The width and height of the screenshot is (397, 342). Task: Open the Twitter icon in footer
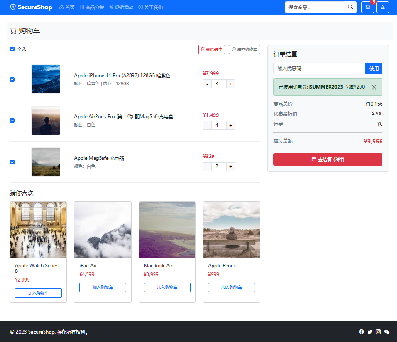point(370,332)
